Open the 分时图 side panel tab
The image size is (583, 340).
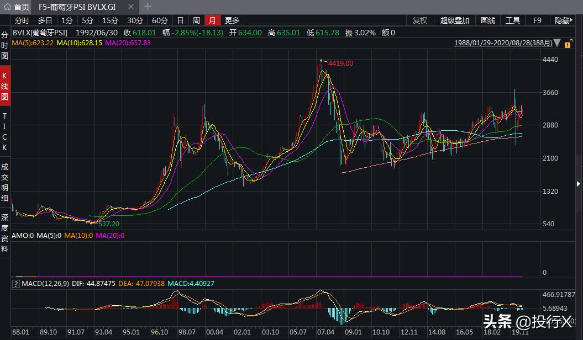[x=5, y=45]
